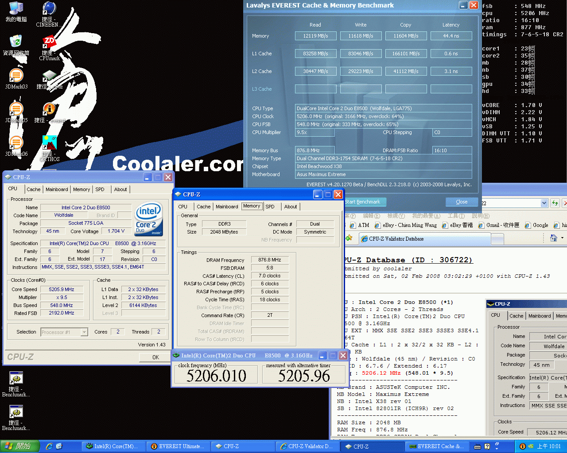Open Cache tab in CPU-Z memory window
The image size is (567, 453).
point(204,207)
